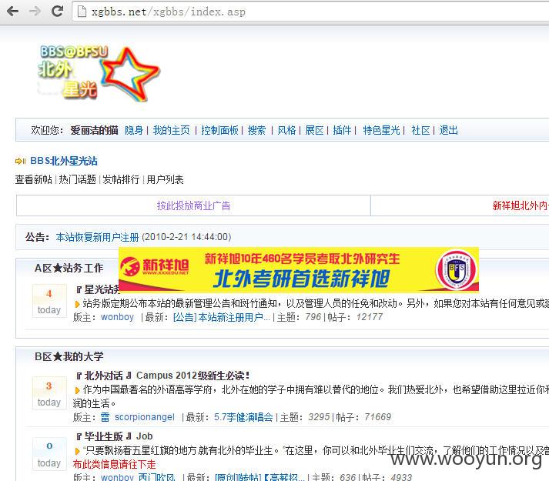Open latest post 5.7李健演唱会
The height and width of the screenshot is (481, 549).
(243, 417)
